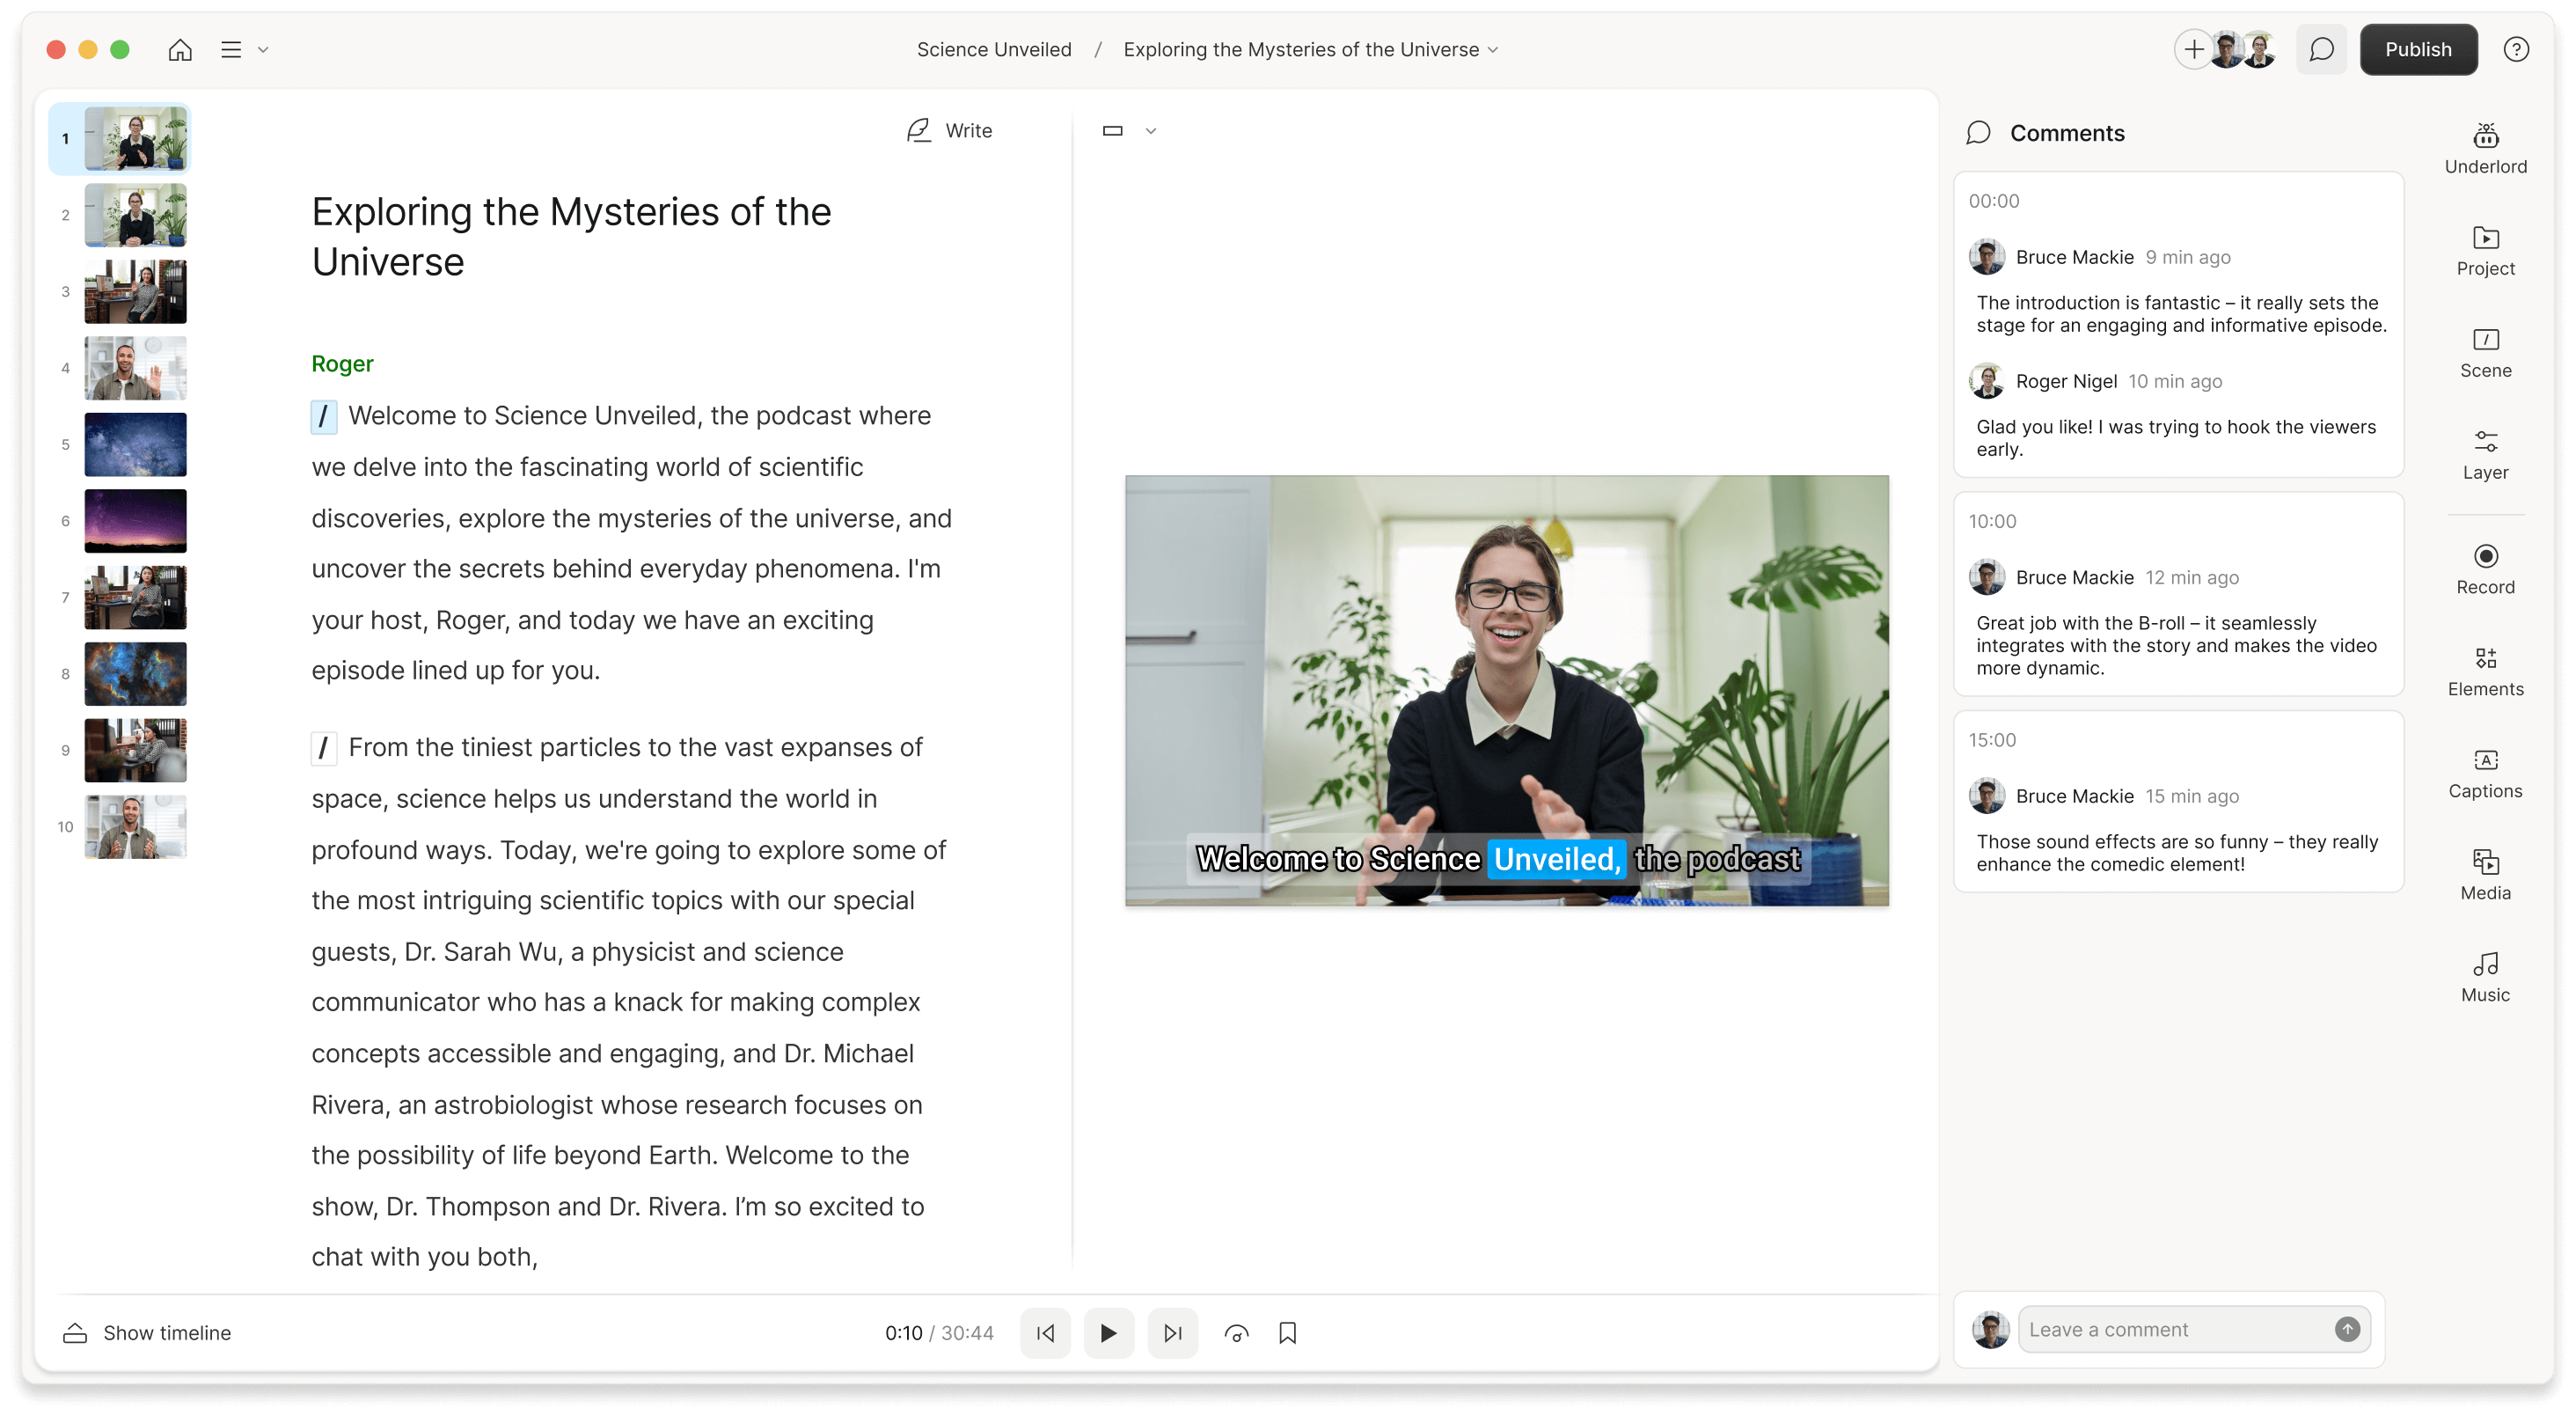
Task: Select the Write tool above the script
Action: pos(948,130)
